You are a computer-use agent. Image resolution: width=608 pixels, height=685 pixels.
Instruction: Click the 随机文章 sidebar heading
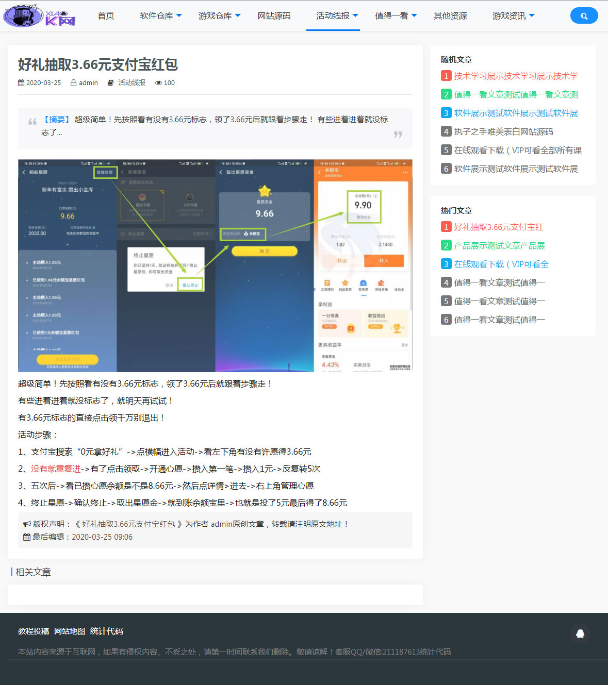pyautogui.click(x=456, y=59)
